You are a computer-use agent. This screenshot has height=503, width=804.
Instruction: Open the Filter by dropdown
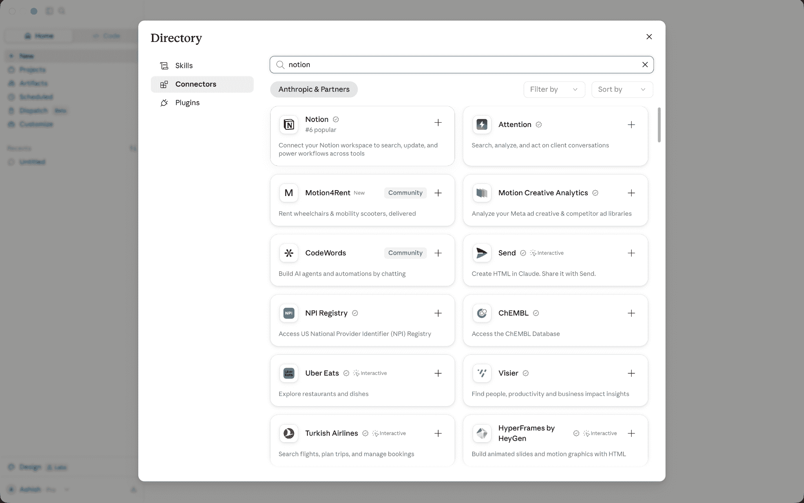pos(554,89)
